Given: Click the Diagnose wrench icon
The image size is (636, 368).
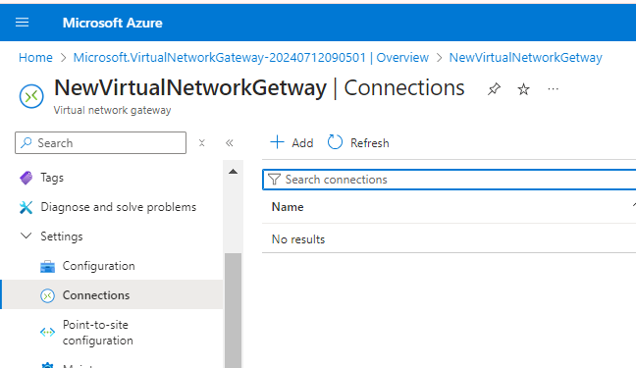Looking at the screenshot, I should pos(26,207).
